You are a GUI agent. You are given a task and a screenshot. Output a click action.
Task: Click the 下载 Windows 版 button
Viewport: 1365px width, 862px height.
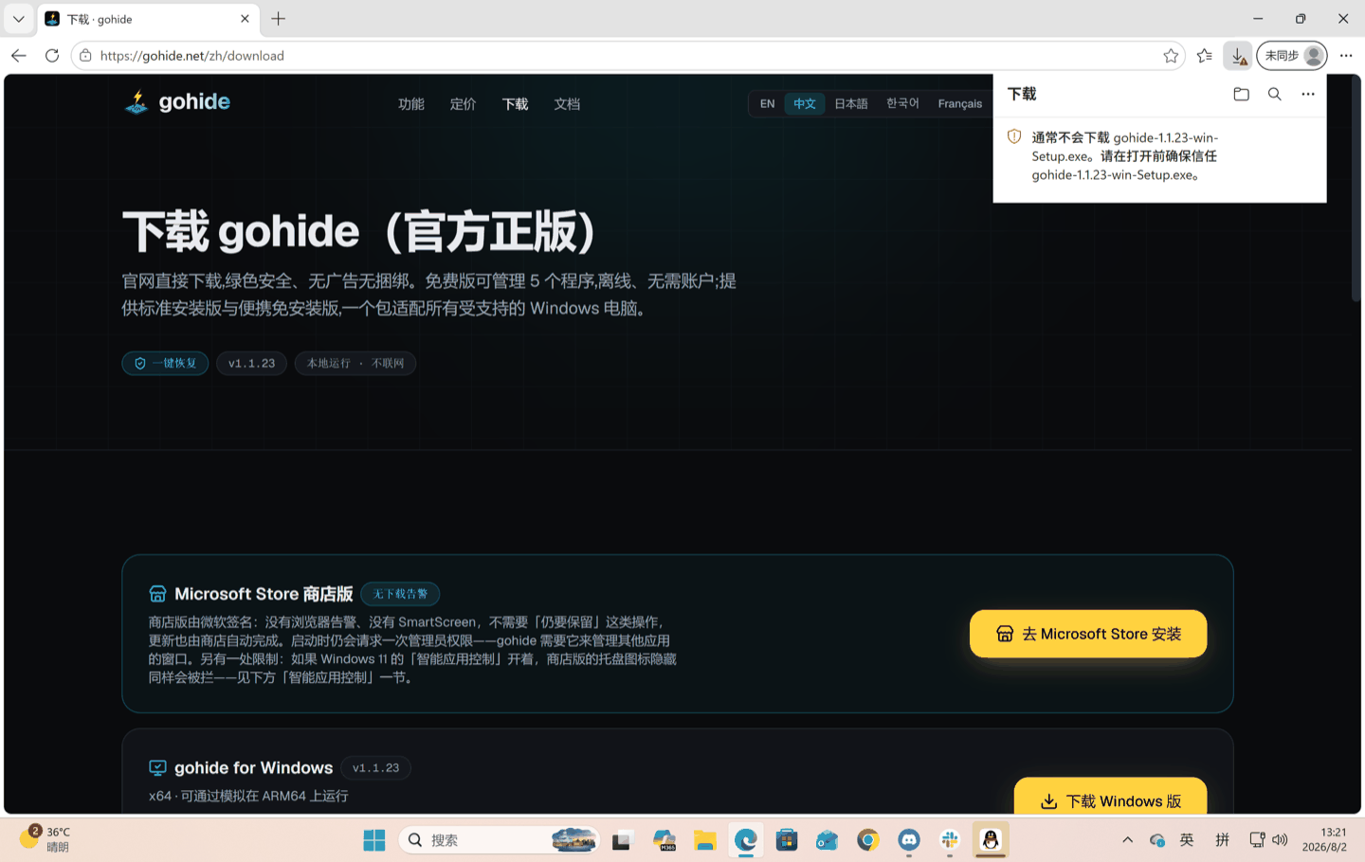1110,798
